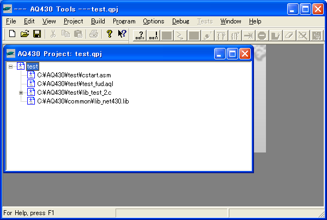Image resolution: width=327 pixels, height=220 pixels.
Task: Open the Build menu
Action: click(x=98, y=21)
